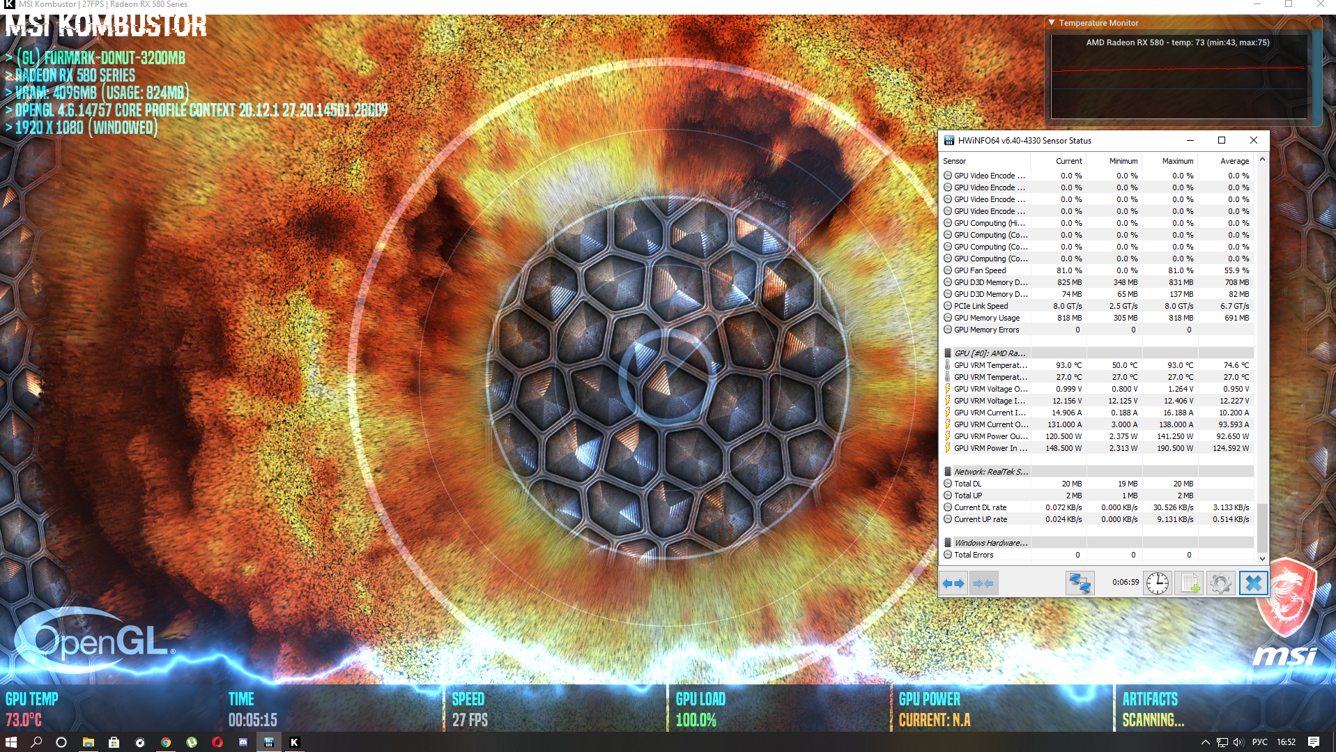
Task: Click the GPU Fan Speed sensor icon
Action: (x=948, y=270)
